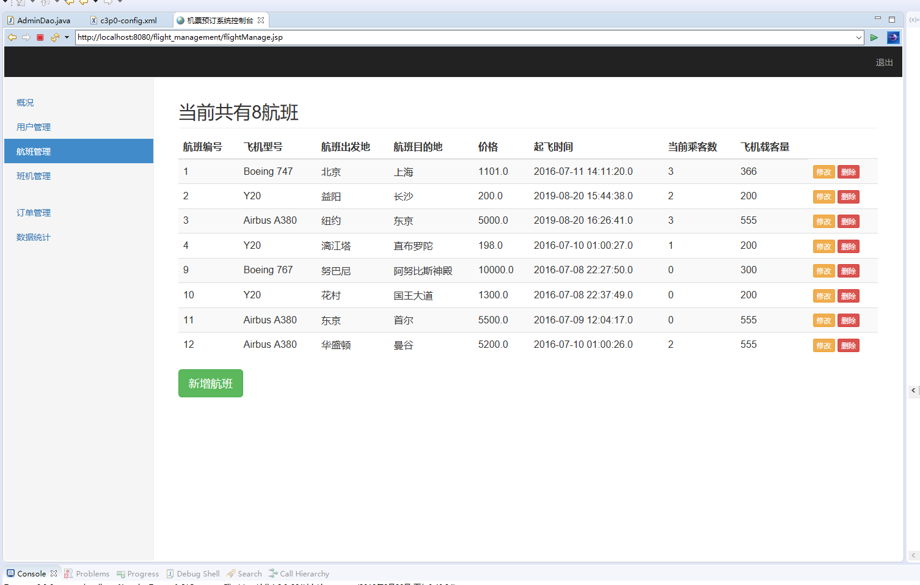920x585 pixels.
Task: Click the refresh page icon
Action: click(54, 37)
